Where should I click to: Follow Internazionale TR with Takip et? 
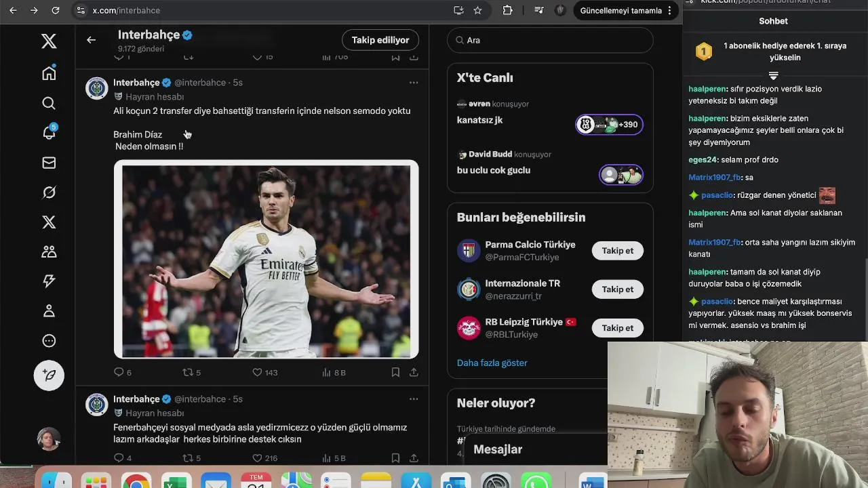tap(618, 289)
